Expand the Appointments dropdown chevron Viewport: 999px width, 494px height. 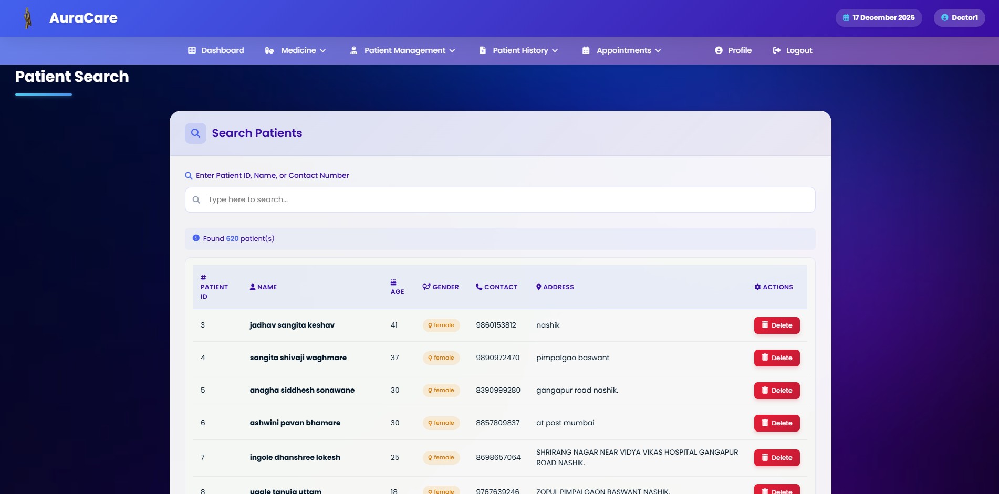[x=658, y=51]
